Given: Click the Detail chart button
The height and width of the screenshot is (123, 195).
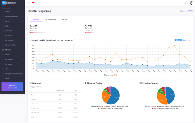Looking at the screenshot, I should (178, 40).
